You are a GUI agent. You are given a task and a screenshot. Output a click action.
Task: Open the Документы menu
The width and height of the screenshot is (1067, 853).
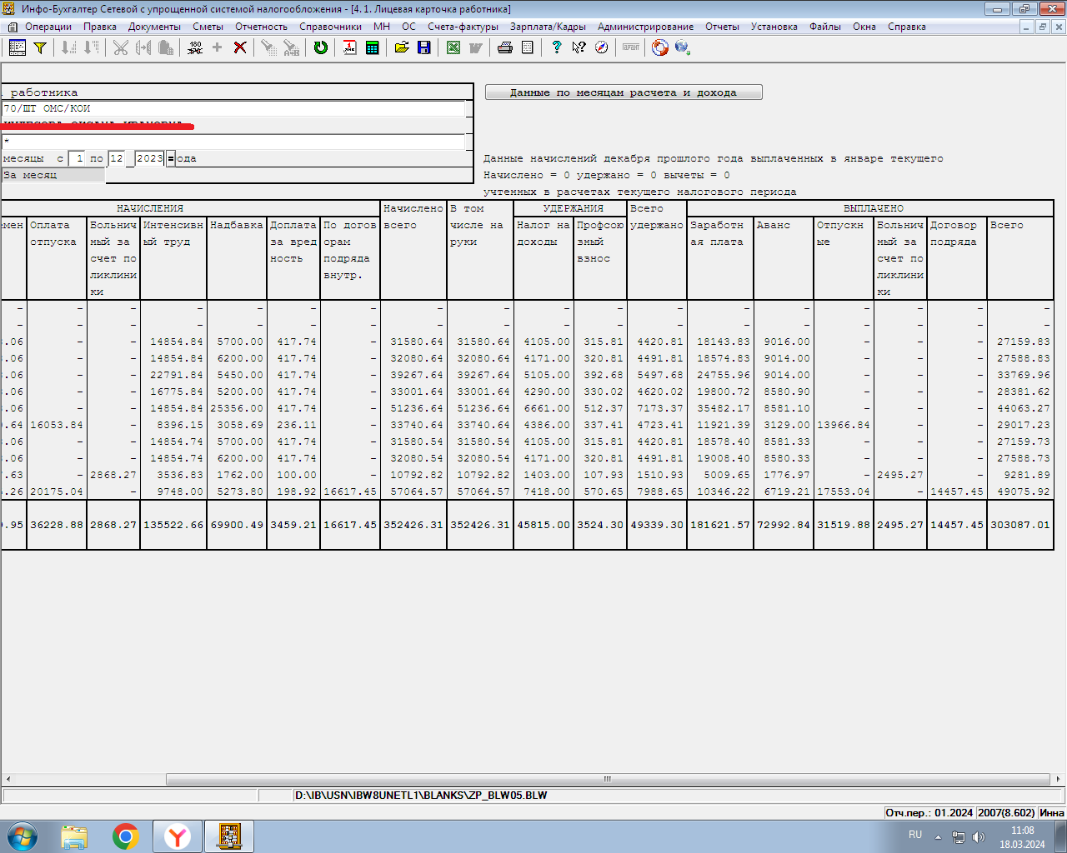tap(154, 27)
